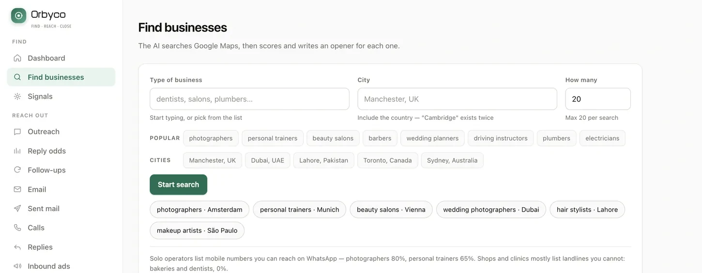Go to Signals page
This screenshot has height=273, width=702.
(61, 96)
